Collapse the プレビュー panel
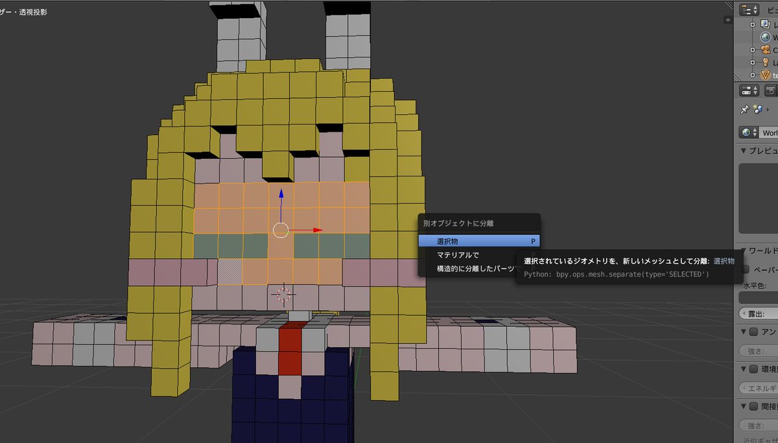 tap(744, 150)
